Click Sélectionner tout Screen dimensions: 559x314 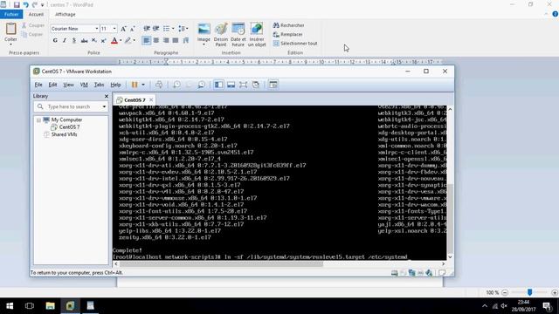(295, 44)
